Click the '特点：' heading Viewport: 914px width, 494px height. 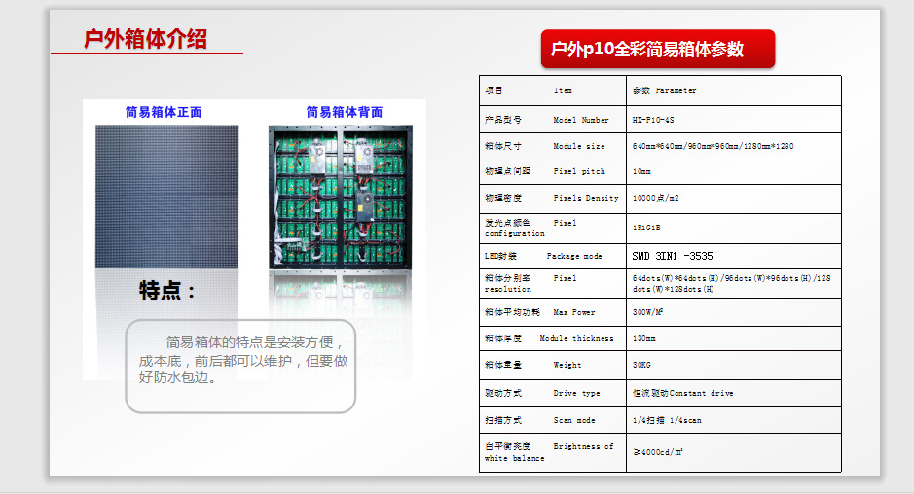(167, 290)
